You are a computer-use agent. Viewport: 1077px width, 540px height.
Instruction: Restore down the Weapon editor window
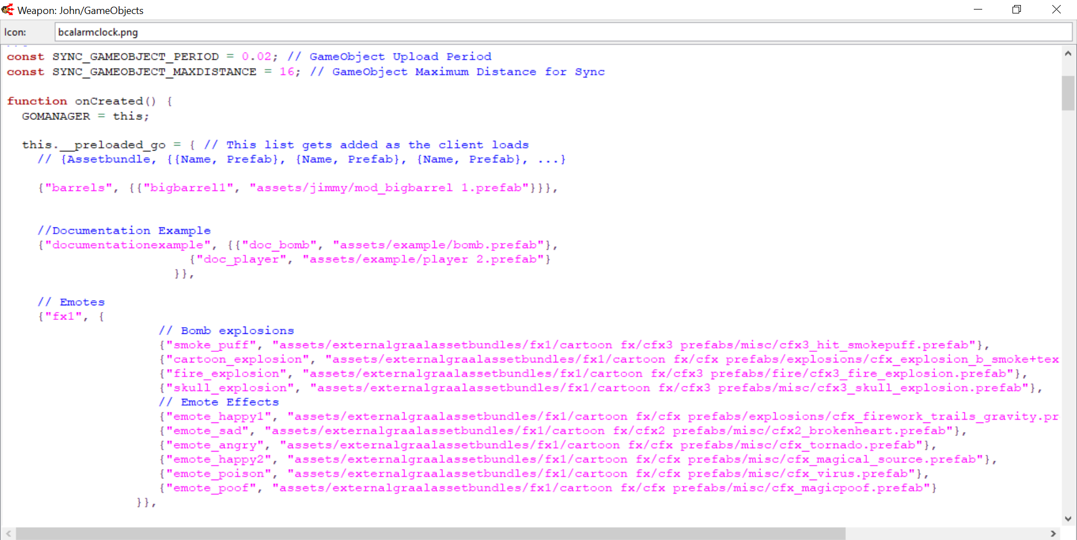click(x=1016, y=10)
